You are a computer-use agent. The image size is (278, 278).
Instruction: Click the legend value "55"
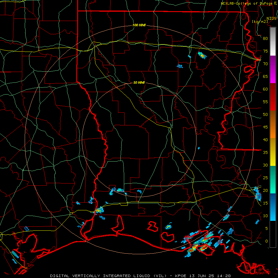265,102
